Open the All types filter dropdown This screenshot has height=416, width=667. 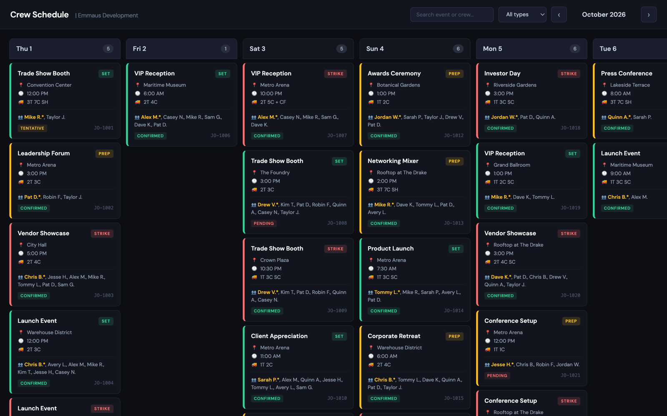pyautogui.click(x=522, y=15)
